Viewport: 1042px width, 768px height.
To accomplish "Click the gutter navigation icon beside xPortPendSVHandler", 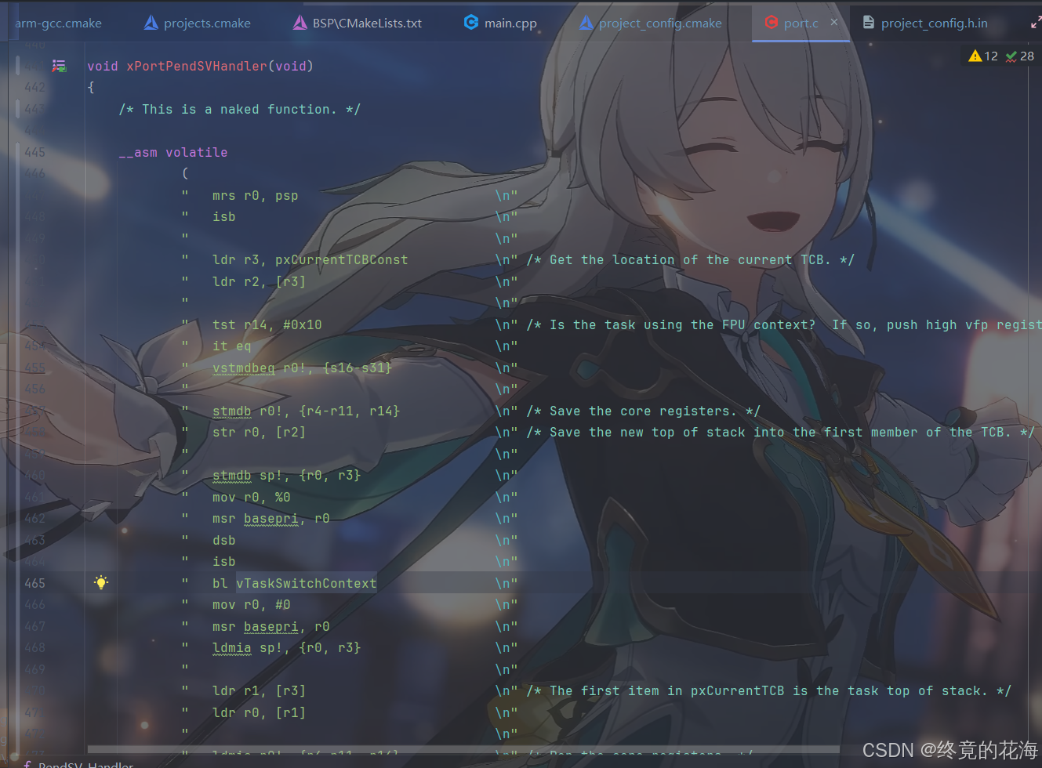I will [59, 66].
